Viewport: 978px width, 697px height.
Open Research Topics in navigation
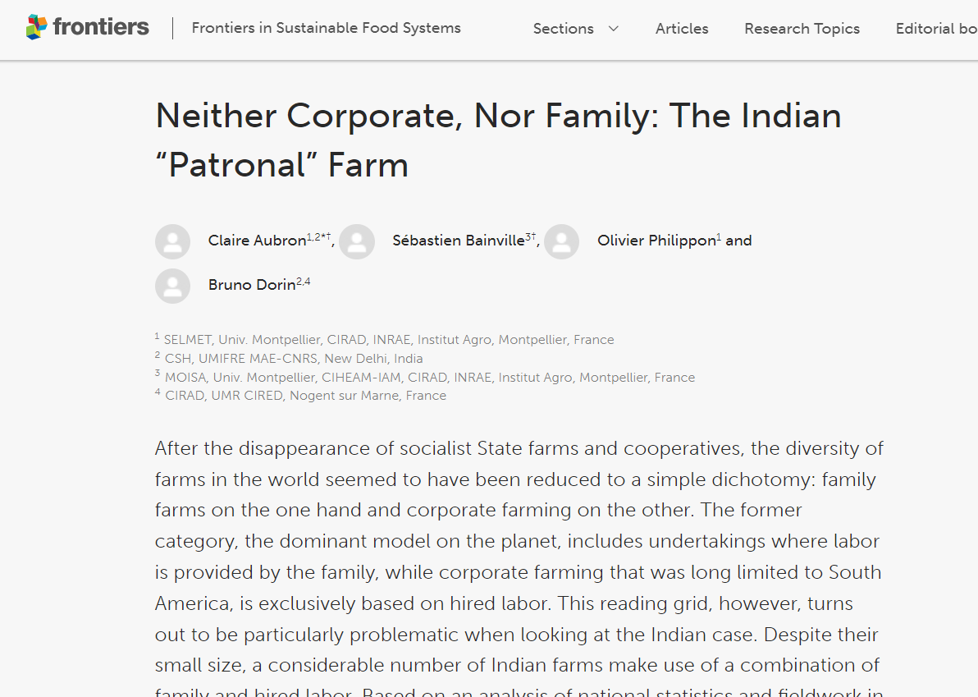(802, 29)
